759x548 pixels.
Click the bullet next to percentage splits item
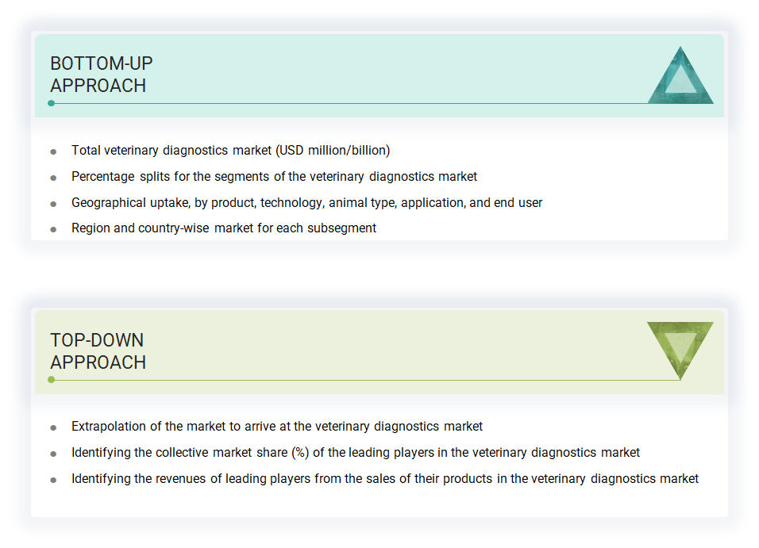click(54, 176)
